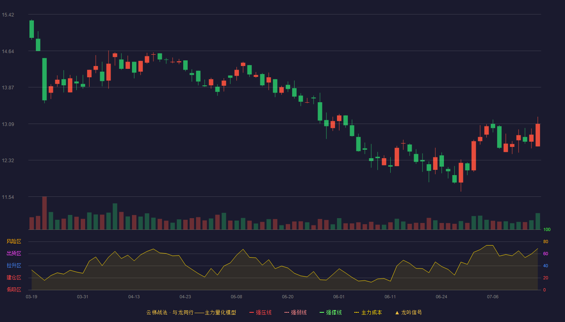Toggle the 强弱线 legend series
The width and height of the screenshot is (565, 322).
(x=295, y=312)
